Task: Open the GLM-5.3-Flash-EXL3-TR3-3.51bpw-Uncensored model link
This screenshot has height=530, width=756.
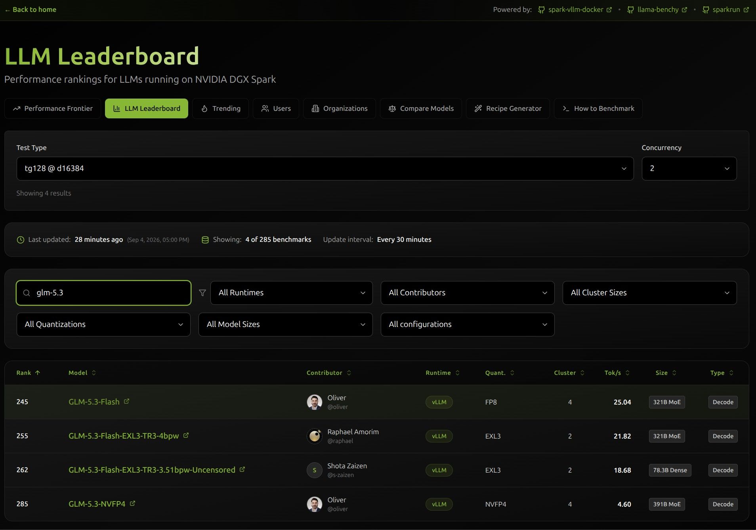Action: [152, 470]
